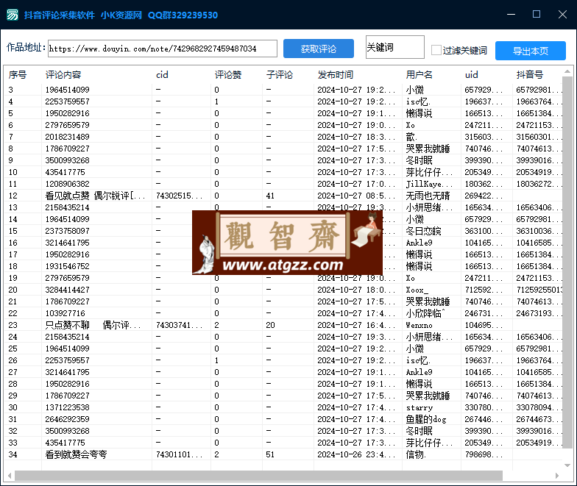Focus the 关键词 keyword input box
This screenshot has height=486, width=577.
coord(394,47)
